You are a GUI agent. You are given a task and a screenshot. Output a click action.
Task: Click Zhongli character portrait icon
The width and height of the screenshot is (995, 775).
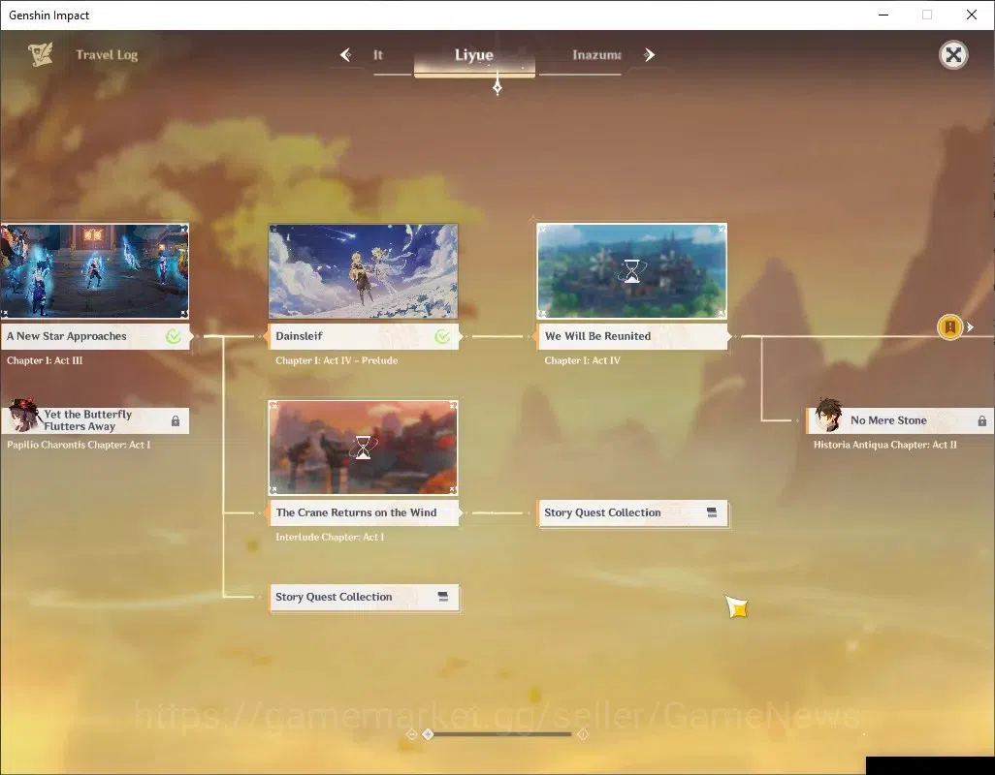(828, 415)
